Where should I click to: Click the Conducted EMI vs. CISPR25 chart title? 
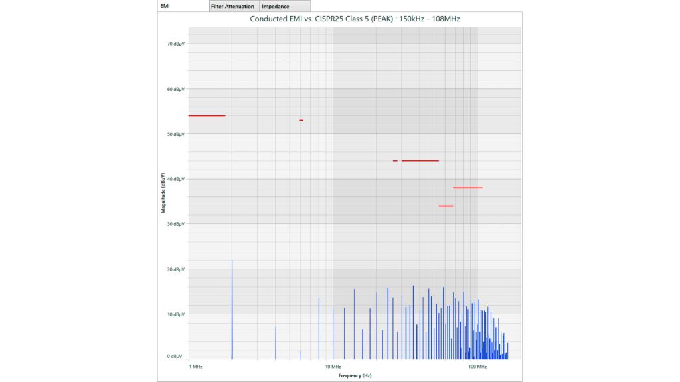pyautogui.click(x=355, y=19)
